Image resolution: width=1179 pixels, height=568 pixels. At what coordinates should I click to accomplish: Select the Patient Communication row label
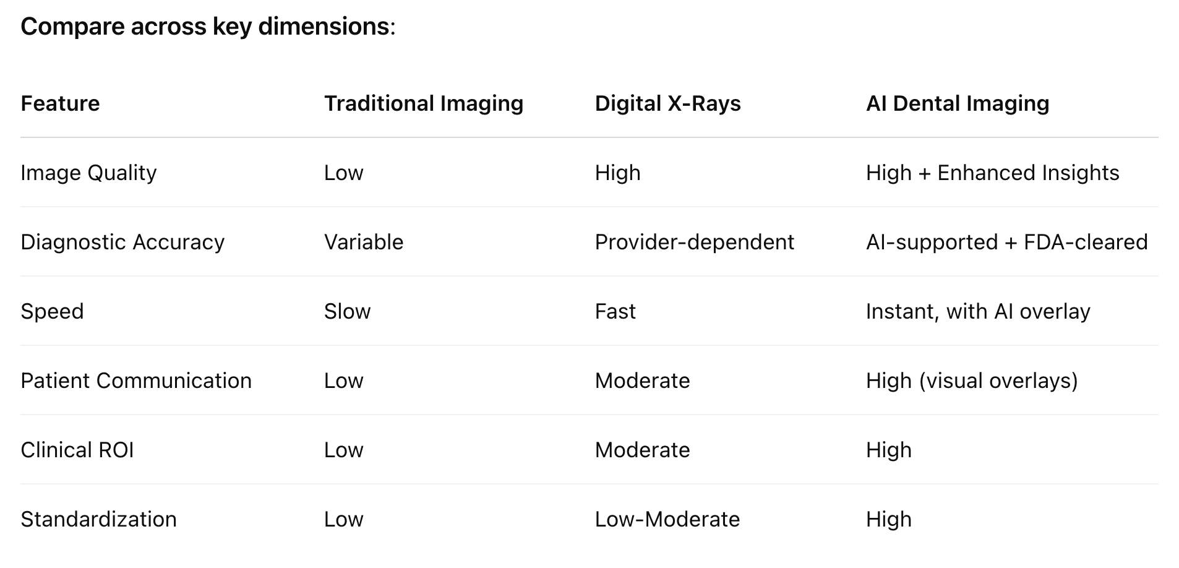point(136,381)
